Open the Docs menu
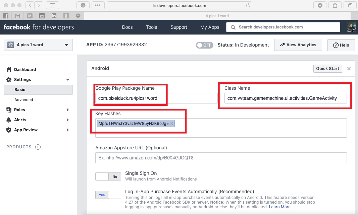Image resolution: width=358 pixels, height=215 pixels. point(127,27)
